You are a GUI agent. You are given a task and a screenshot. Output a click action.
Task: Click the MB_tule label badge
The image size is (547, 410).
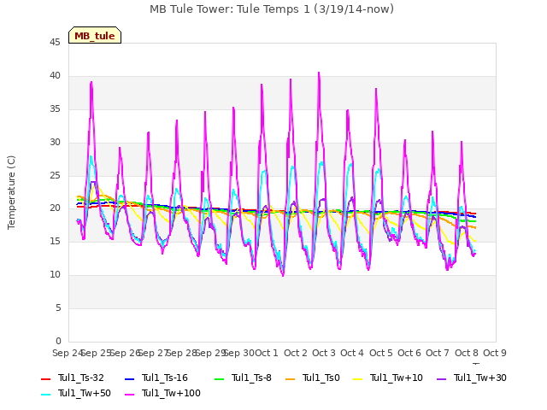click(x=95, y=35)
